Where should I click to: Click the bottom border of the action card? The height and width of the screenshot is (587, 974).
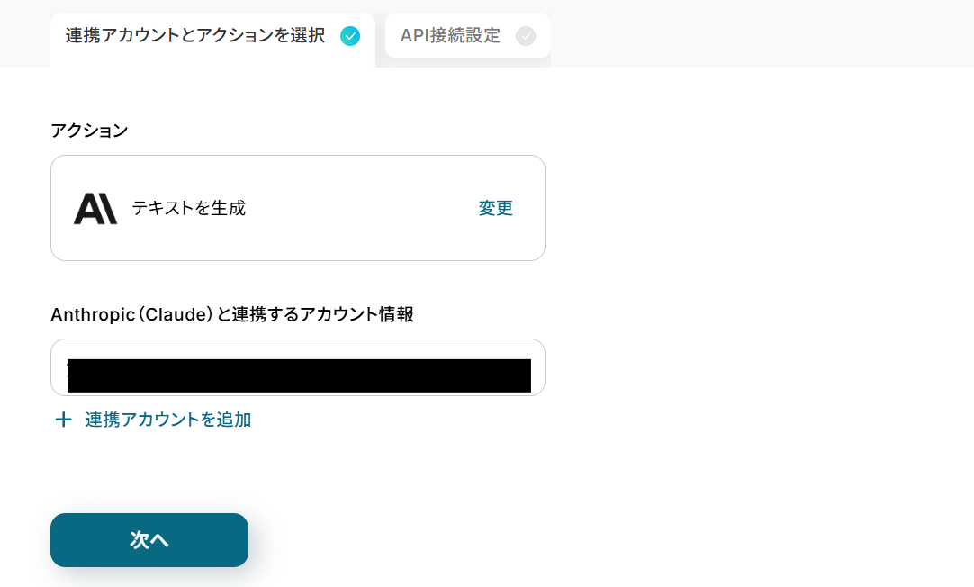[x=297, y=260]
